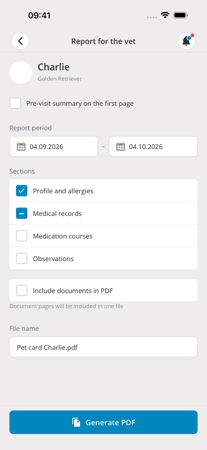Click calendar icon in start date field

point(21,147)
